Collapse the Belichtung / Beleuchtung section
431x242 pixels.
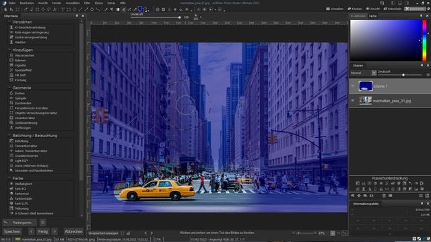click(x=9, y=136)
